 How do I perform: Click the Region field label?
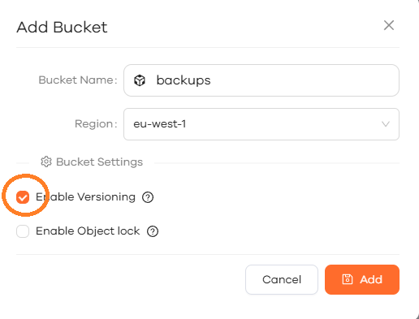coord(96,124)
